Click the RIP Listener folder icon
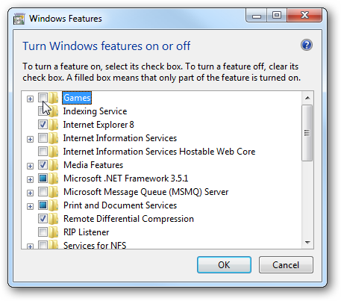 [x=53, y=232]
